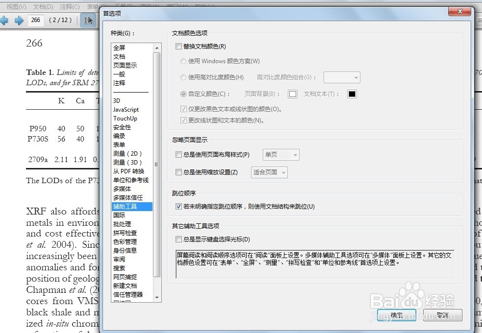This screenshot has height=333, width=482.
Task: Enable 总是使用页面布局样式 option
Action: 179,155
